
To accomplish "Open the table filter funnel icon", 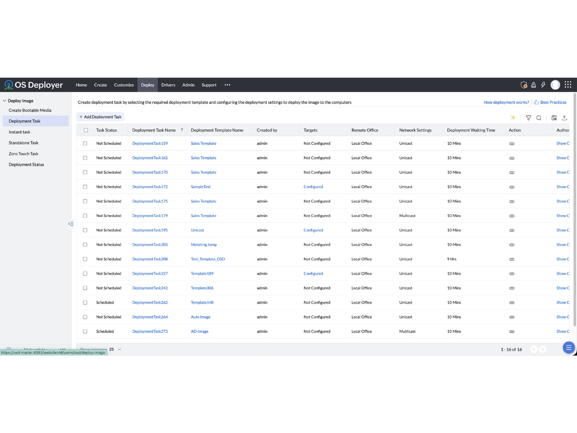I will pyautogui.click(x=528, y=117).
